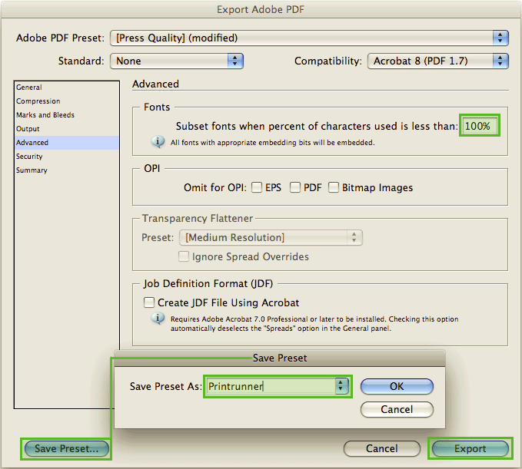Click the info icon under Fonts section
Screen dimensions: 522x469
tap(158, 142)
